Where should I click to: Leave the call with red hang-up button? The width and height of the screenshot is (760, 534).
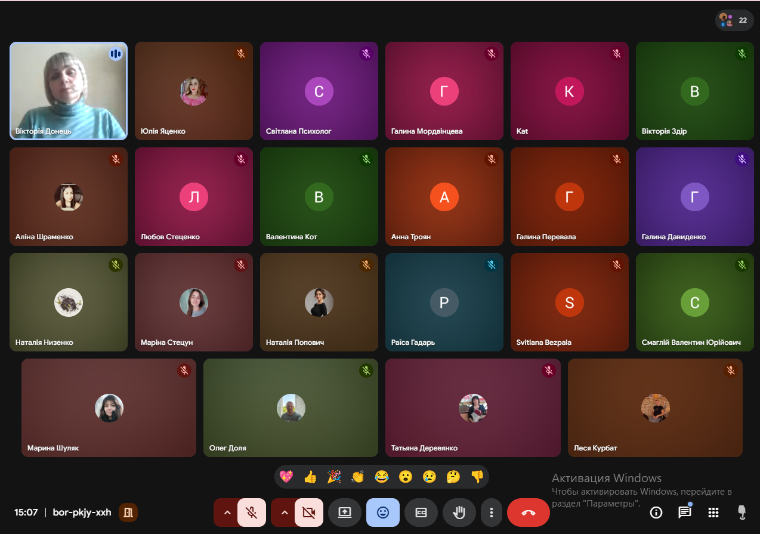tap(529, 513)
